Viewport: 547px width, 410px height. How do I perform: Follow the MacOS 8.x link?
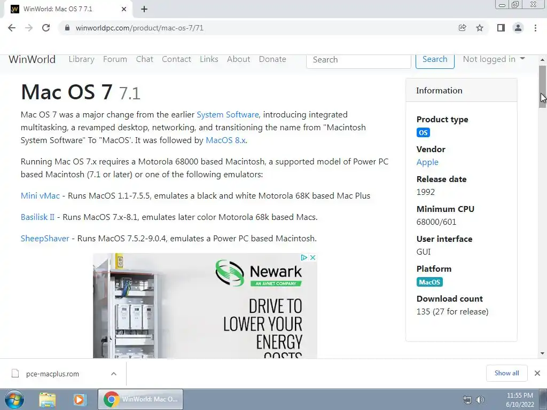click(226, 140)
